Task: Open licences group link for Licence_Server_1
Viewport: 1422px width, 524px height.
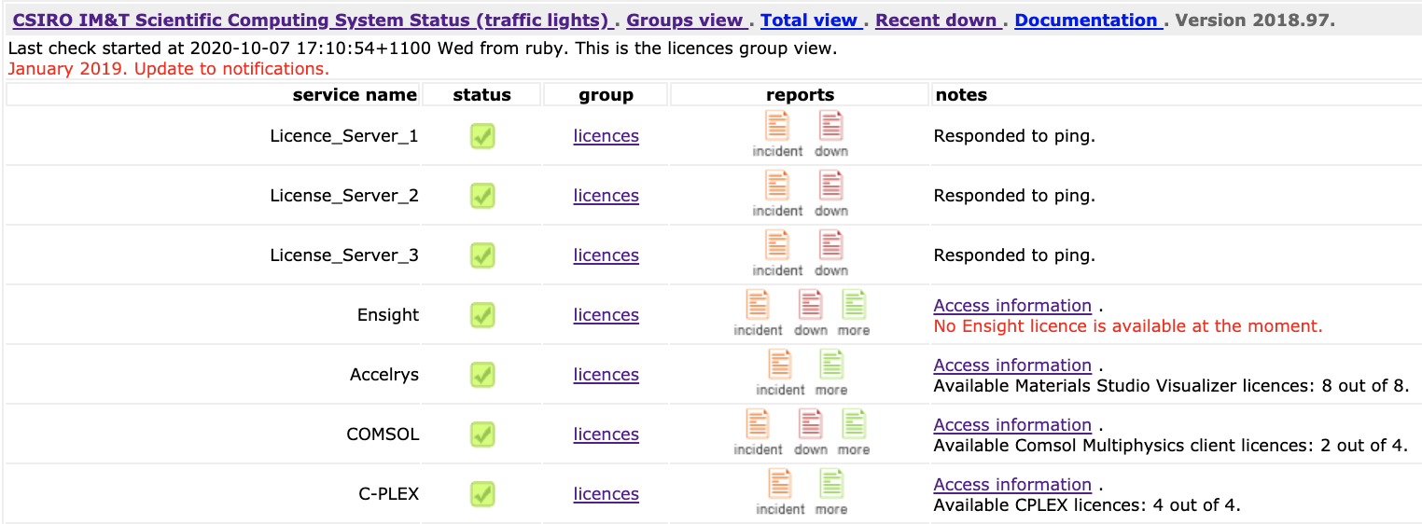Action: coord(606,136)
